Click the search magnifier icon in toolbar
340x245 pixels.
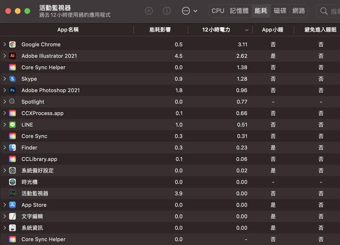click(x=324, y=11)
